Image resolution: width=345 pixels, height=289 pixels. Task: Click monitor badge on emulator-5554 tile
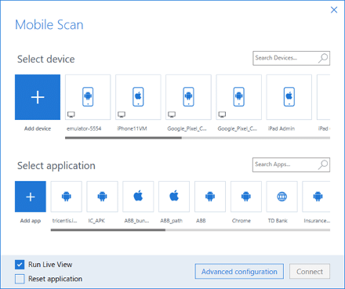[71, 114]
